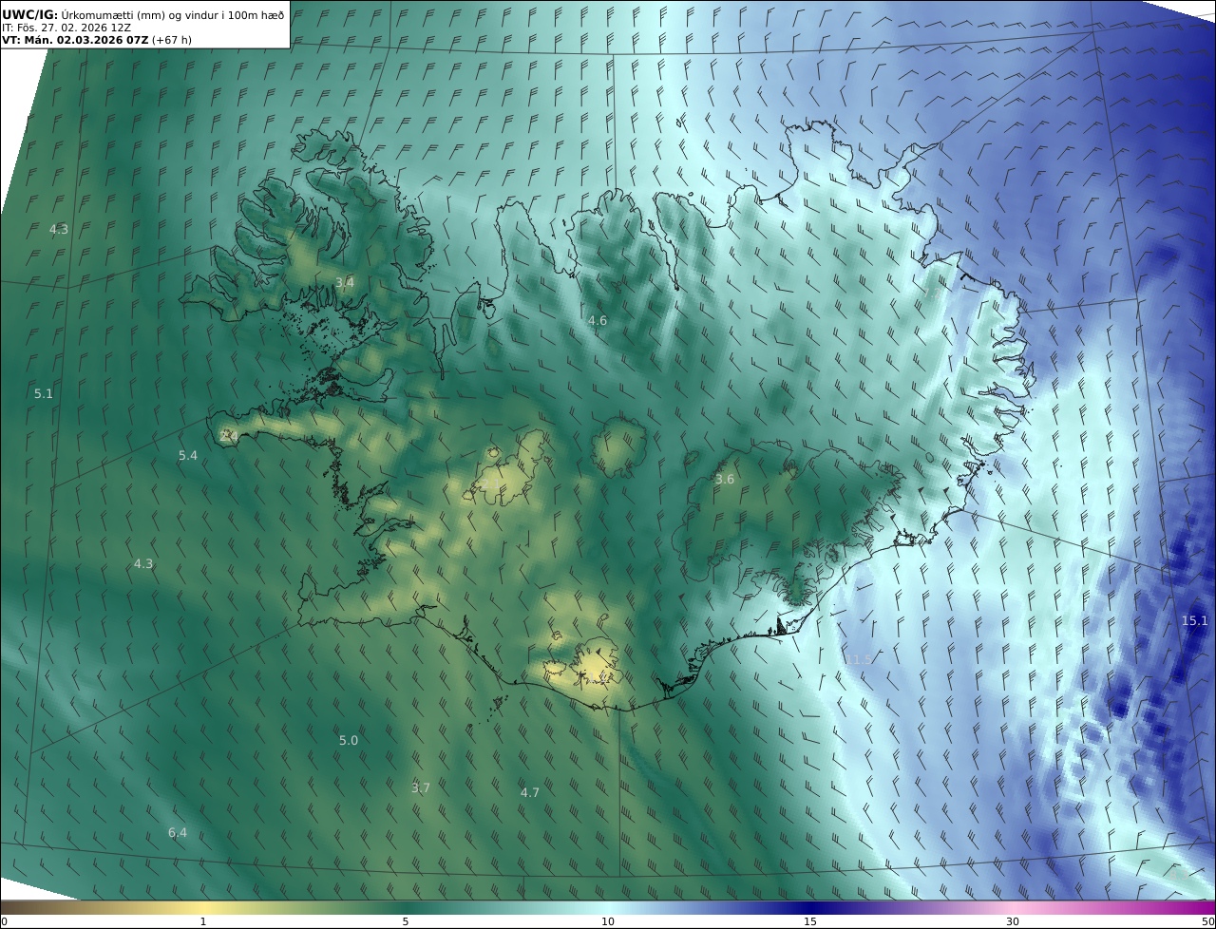Select the 4.7 value south of Iceland
Screen dimensions: 1216x929
coord(529,793)
